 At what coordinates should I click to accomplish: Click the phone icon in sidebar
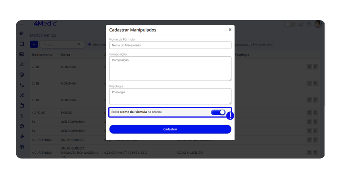pos(22,85)
